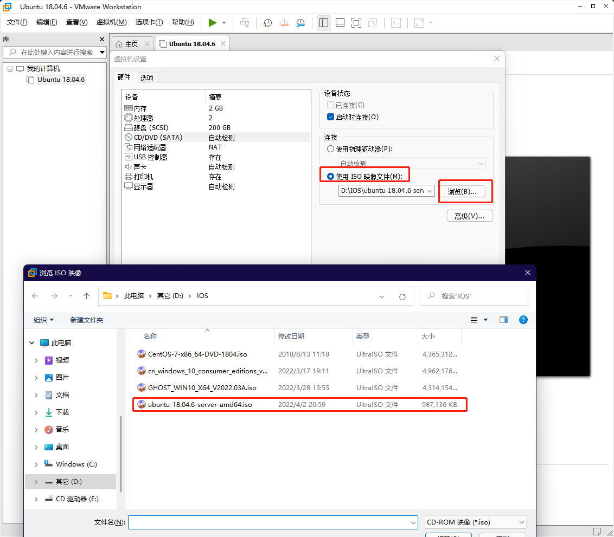Select the 打印机 device row
Screen dimensions: 614x537
(216, 177)
